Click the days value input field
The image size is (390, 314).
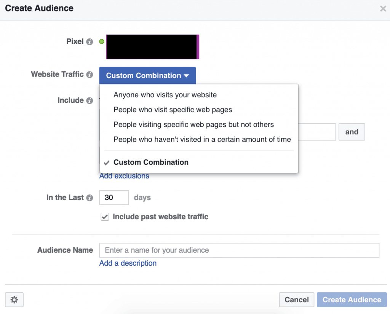tap(113, 198)
